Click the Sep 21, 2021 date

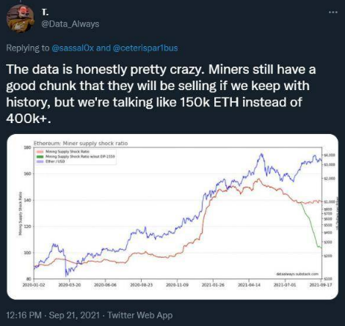click(x=74, y=315)
